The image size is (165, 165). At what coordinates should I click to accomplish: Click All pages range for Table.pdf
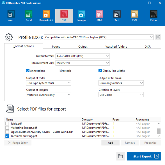143,124
